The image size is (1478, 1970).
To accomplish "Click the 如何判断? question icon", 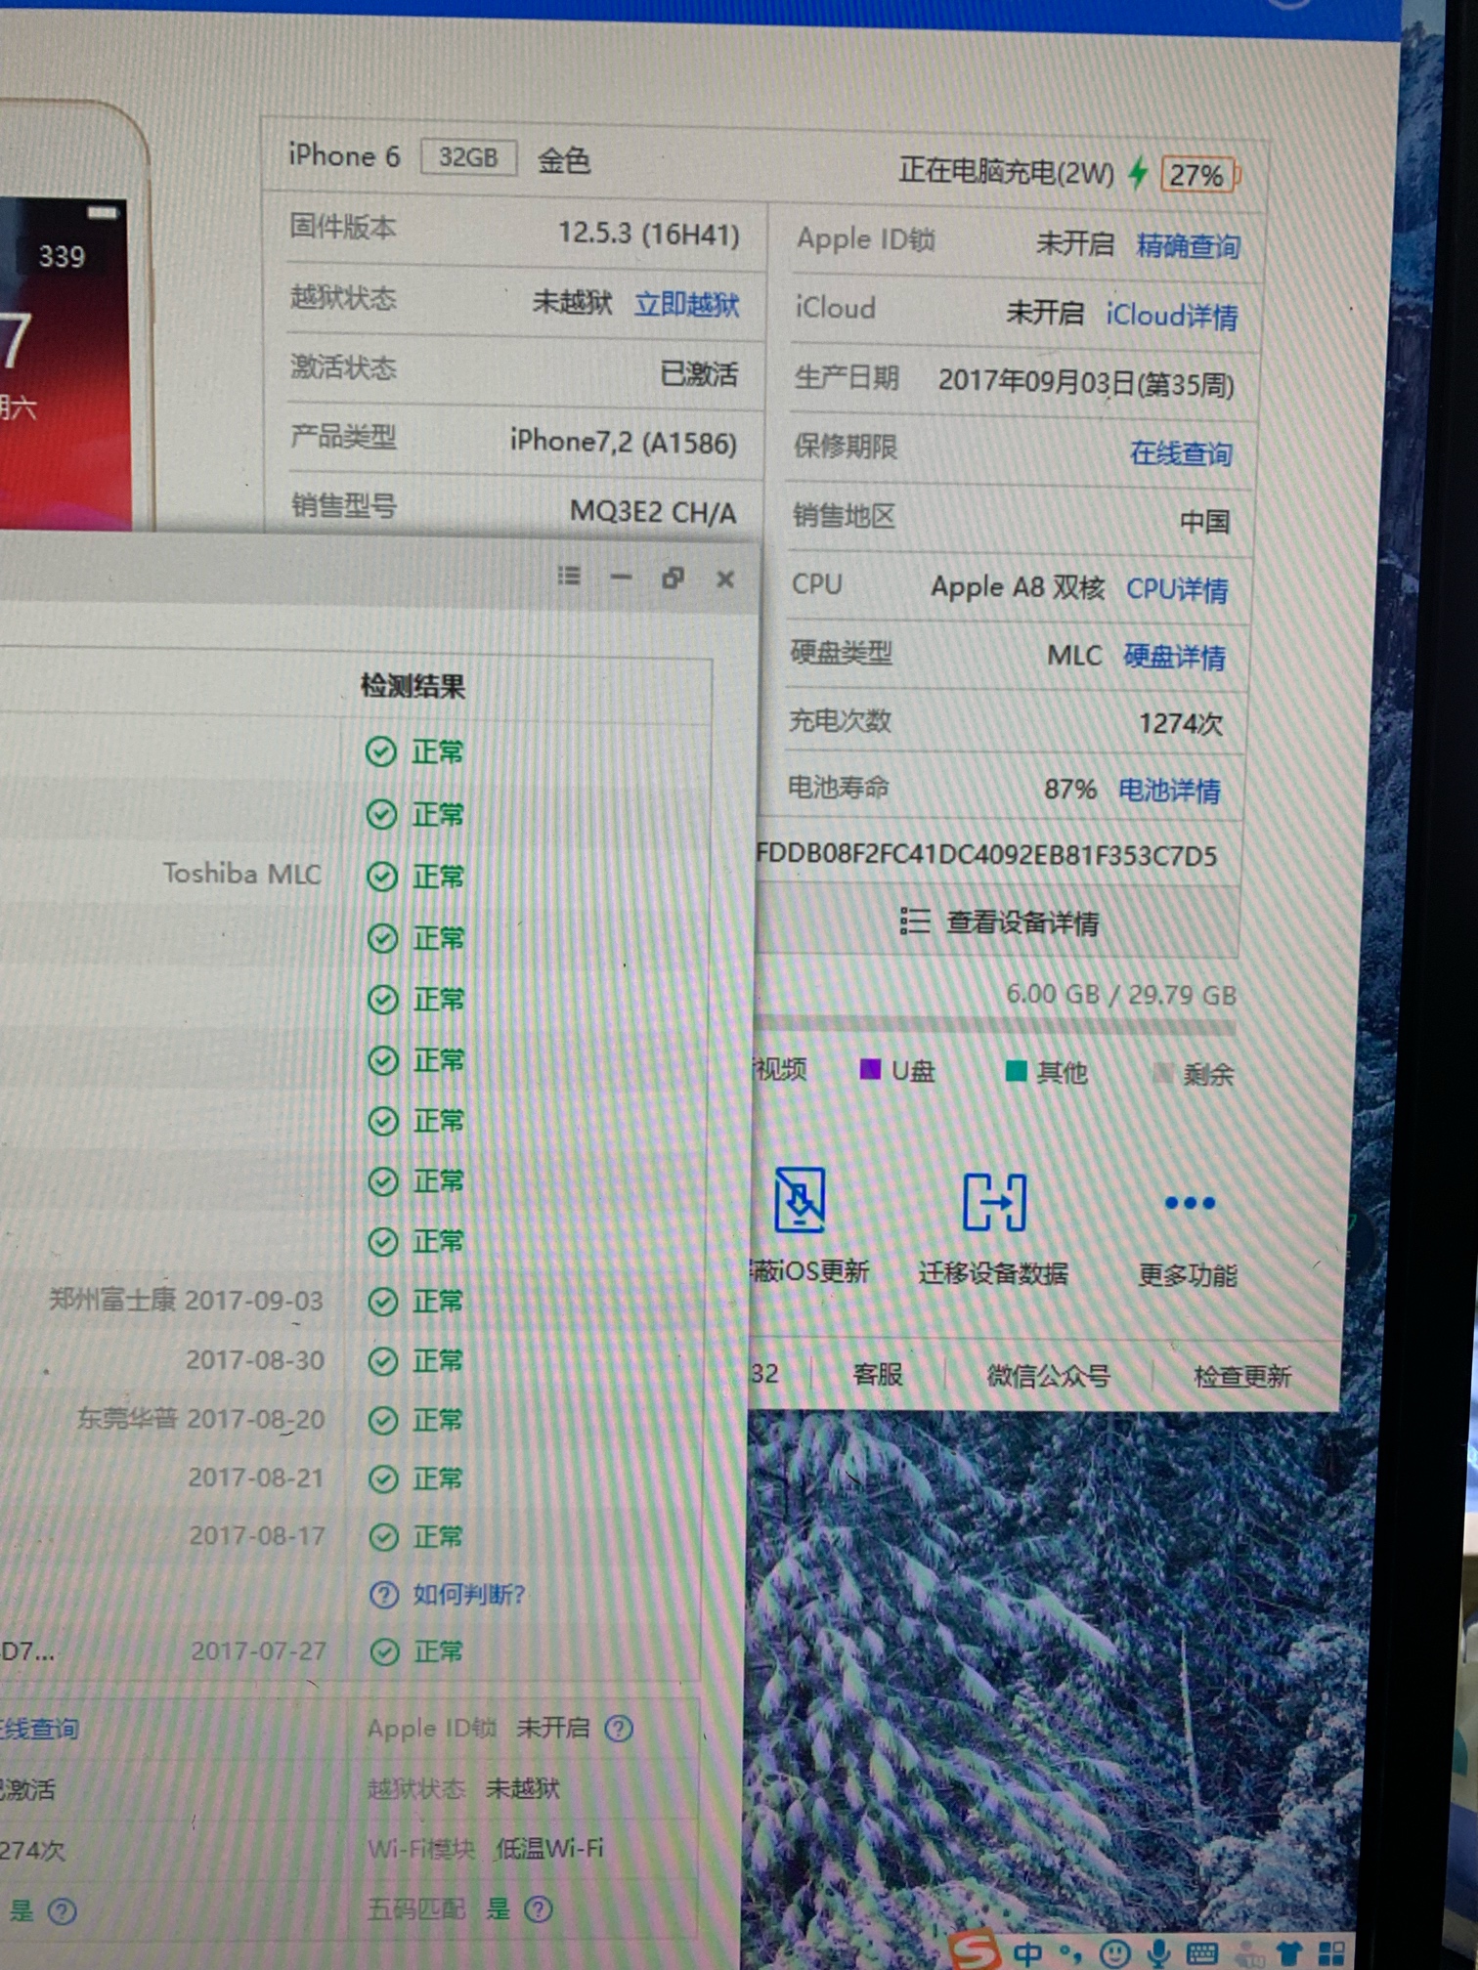I will click(384, 1595).
